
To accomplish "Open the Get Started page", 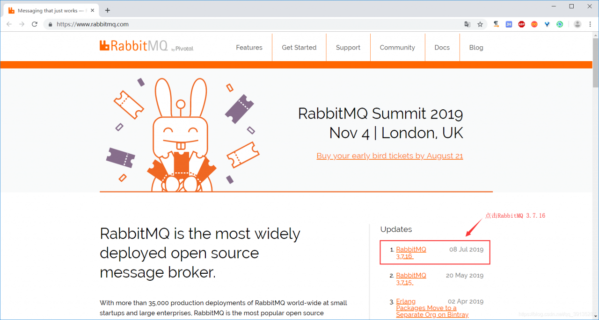I will pos(299,48).
